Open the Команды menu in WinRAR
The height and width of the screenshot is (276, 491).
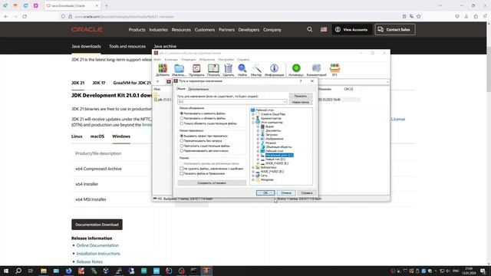coord(171,59)
